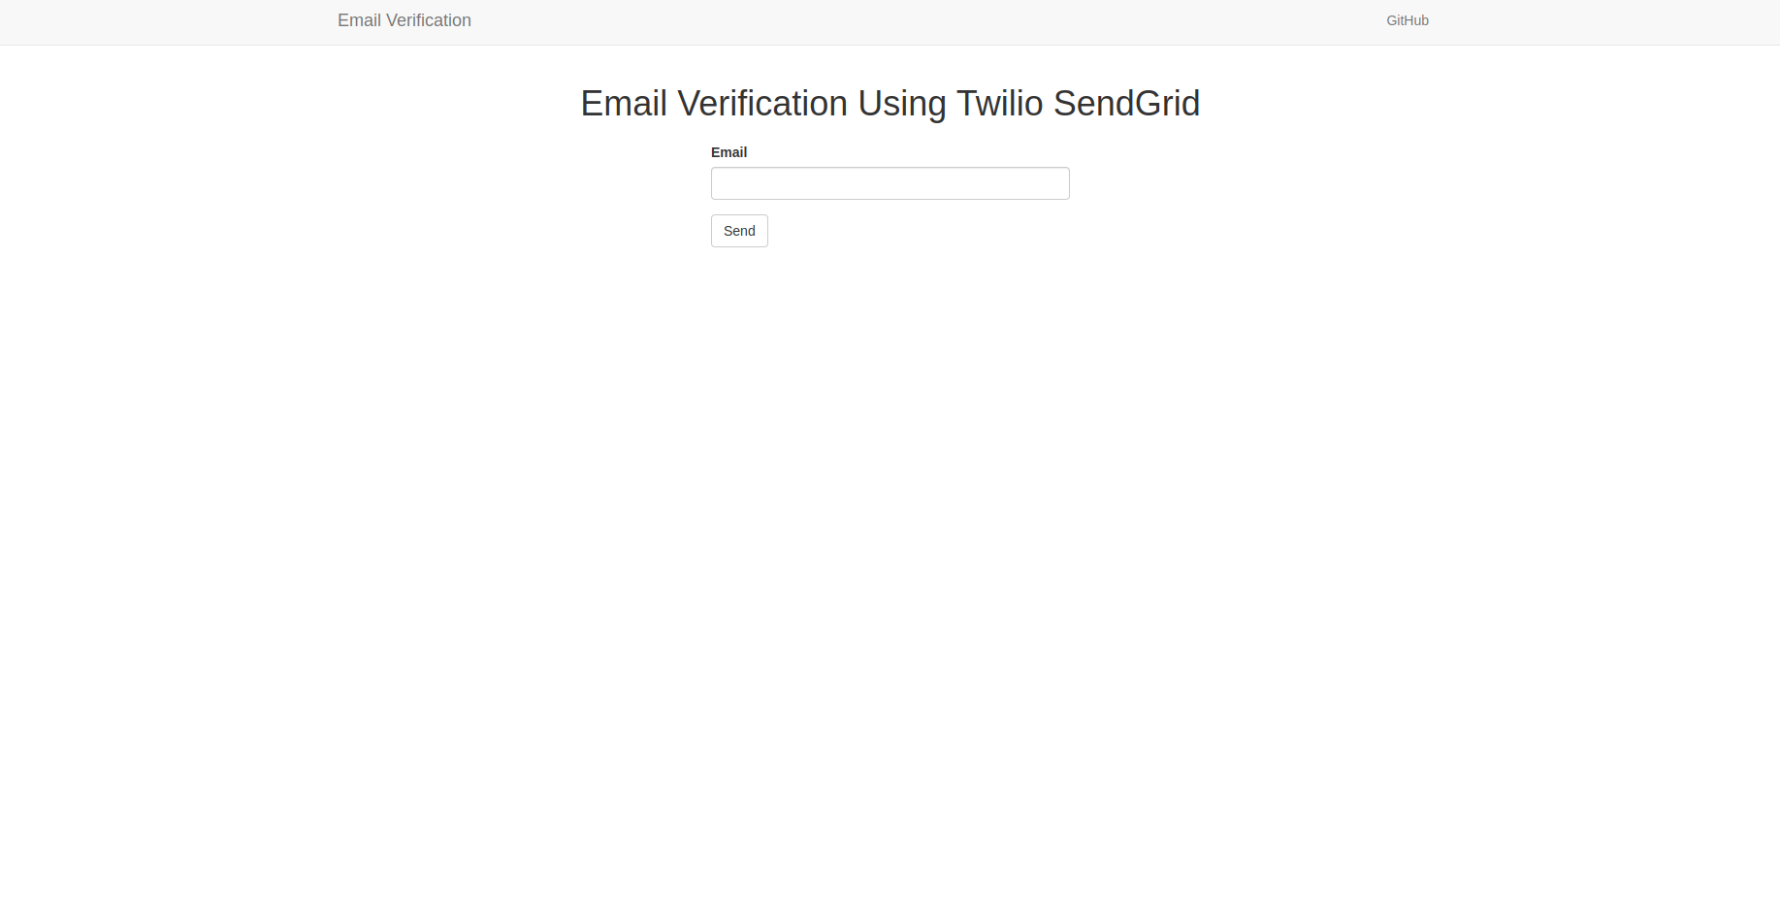Submit the form with the Send button
Viewport: 1780px width, 904px height.
(739, 231)
